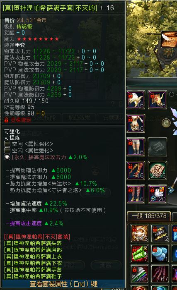177x290 pixels.
Task: Select the equipped white pants +16 icon
Action: click(136, 147)
